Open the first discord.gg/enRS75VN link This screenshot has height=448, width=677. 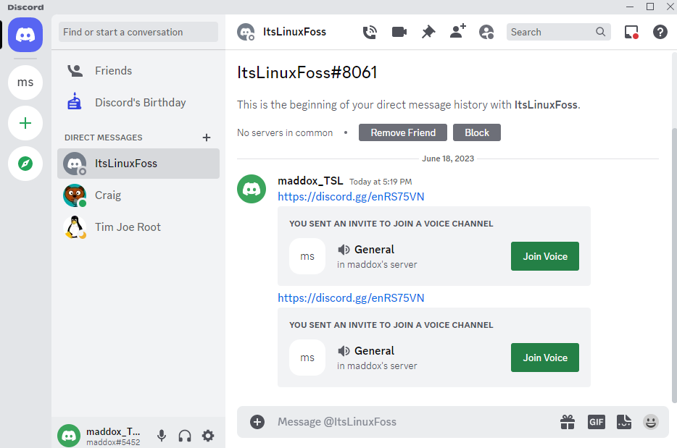[351, 197]
